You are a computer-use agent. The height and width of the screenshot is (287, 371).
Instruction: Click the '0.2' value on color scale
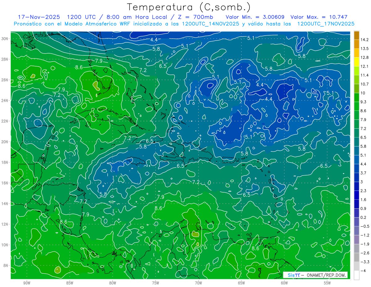click(x=364, y=217)
